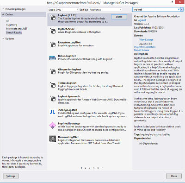
Task: Click the log4net package icon
Action: (53, 18)
